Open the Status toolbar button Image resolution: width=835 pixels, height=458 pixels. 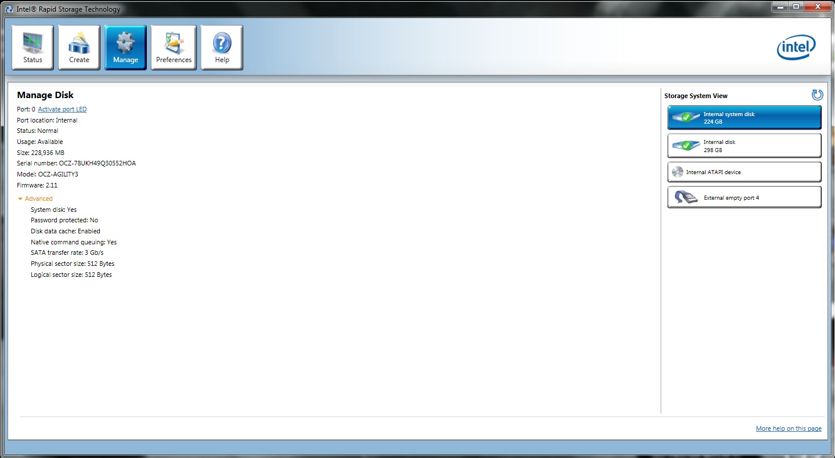(x=32, y=47)
